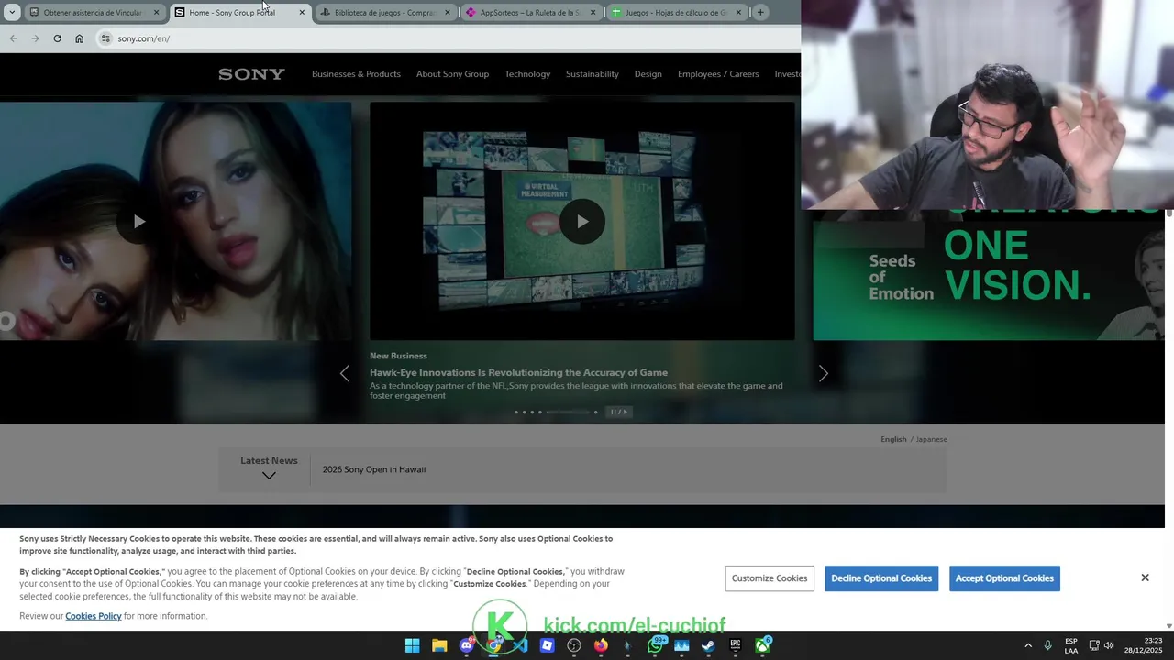The image size is (1174, 660).
Task: Open Firefox from the taskbar
Action: pos(601,645)
